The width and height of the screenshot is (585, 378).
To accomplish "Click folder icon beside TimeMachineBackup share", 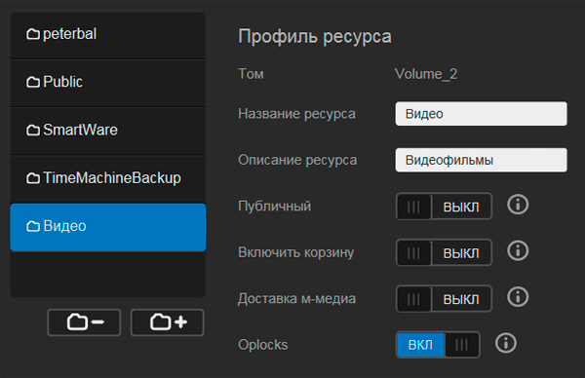I will point(33,178).
